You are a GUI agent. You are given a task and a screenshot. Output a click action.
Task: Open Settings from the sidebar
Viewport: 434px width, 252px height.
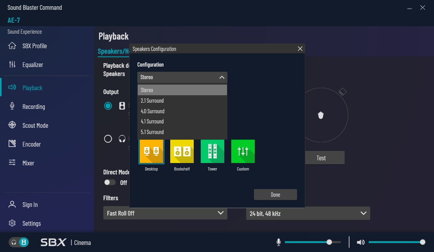pyautogui.click(x=32, y=223)
